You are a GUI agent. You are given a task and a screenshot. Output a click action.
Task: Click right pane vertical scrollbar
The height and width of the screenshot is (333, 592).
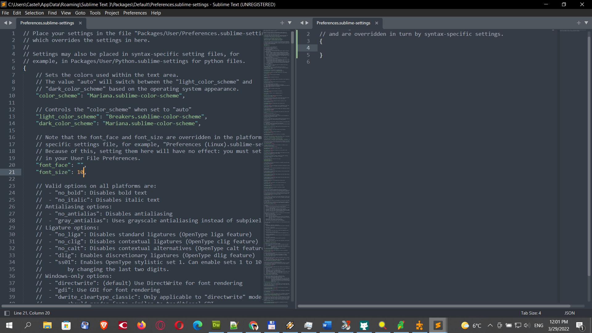[589, 156]
